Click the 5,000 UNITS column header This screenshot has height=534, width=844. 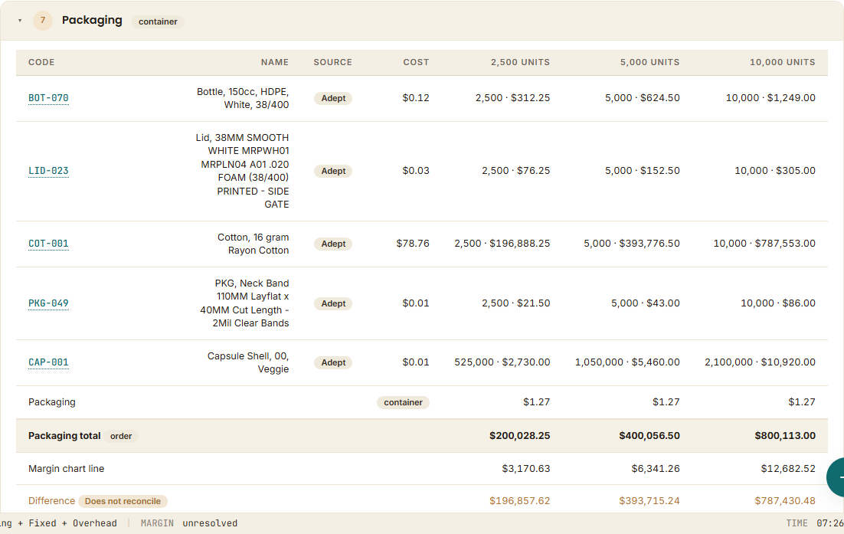pos(649,63)
